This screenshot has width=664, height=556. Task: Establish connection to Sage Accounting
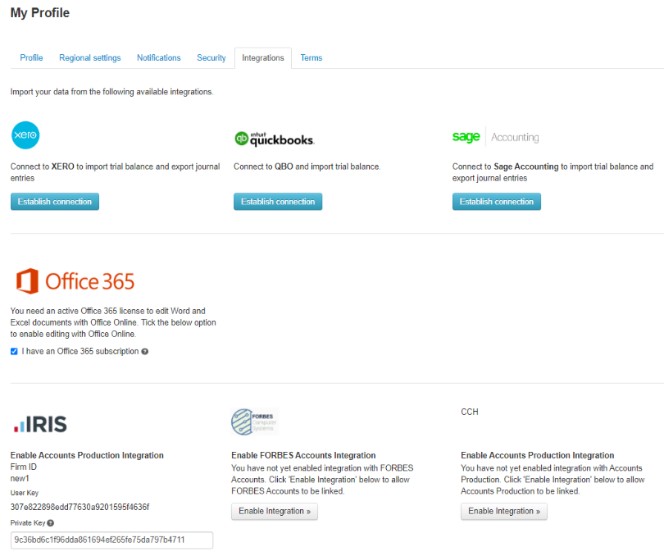pos(496,202)
